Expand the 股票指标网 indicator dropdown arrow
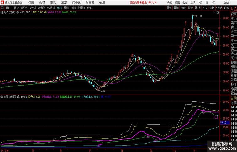The image size is (237, 152). point(2,97)
